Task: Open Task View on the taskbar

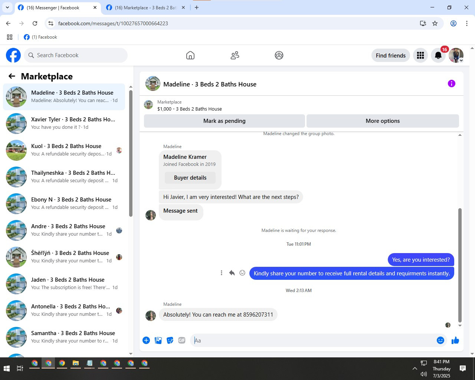Action: click(20, 368)
